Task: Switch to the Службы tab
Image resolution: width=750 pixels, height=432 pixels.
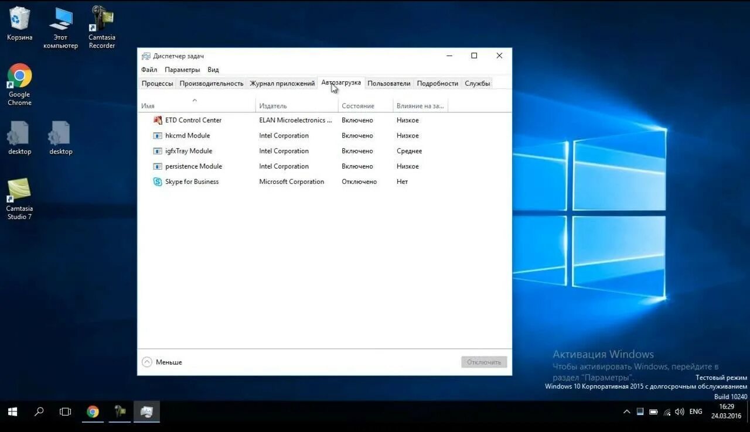Action: pyautogui.click(x=477, y=83)
